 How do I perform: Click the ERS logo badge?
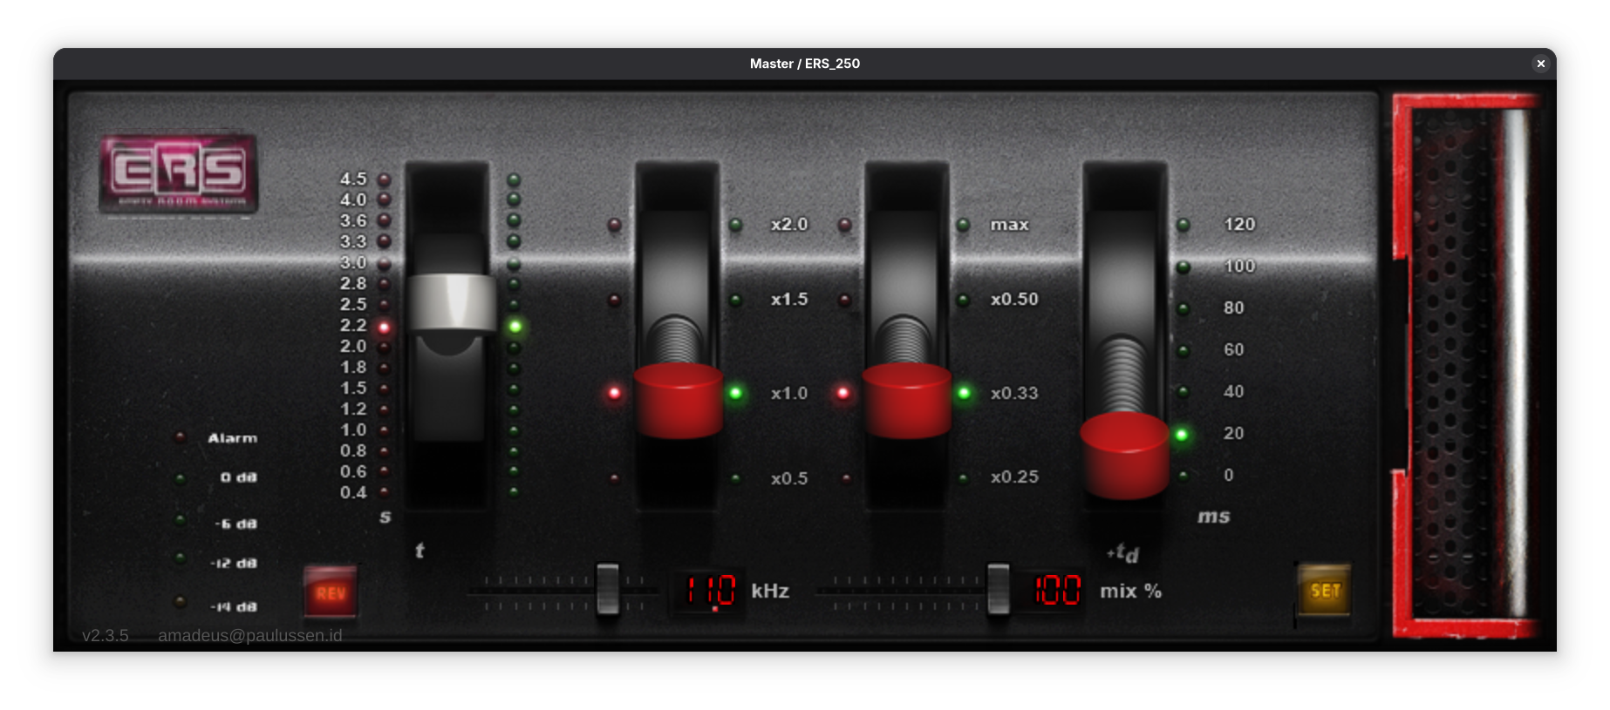178,172
